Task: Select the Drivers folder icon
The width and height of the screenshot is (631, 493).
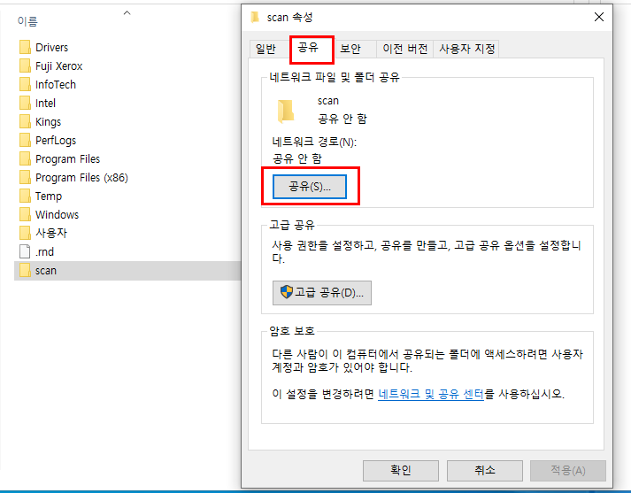Action: (25, 47)
